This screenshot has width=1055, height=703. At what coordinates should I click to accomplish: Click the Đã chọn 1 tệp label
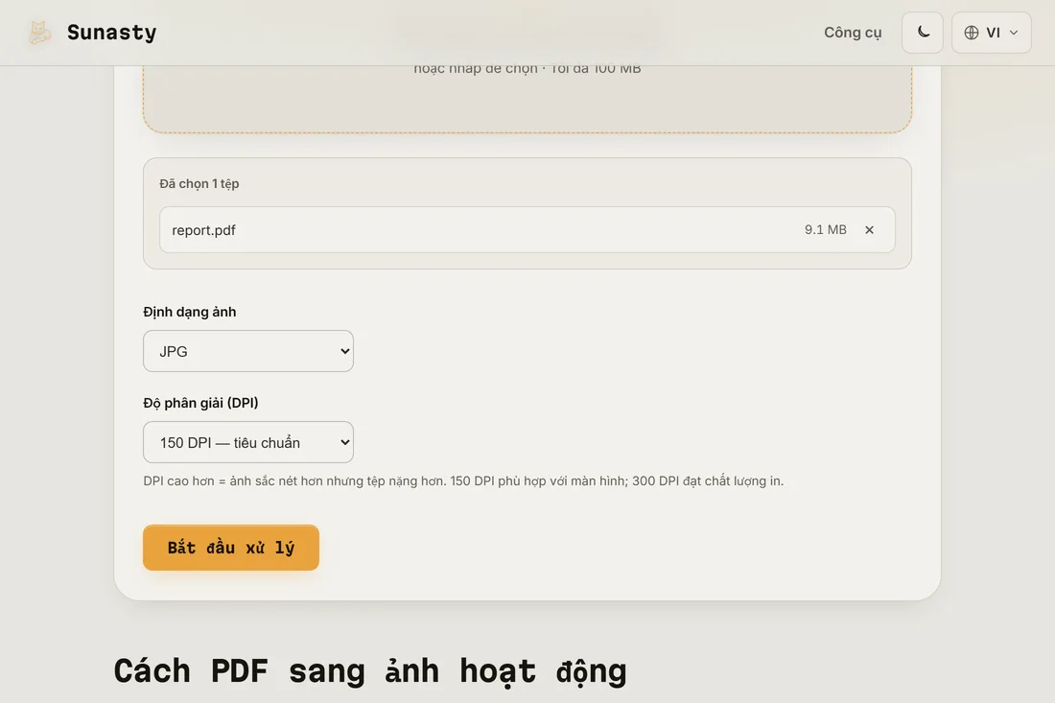pyautogui.click(x=199, y=183)
